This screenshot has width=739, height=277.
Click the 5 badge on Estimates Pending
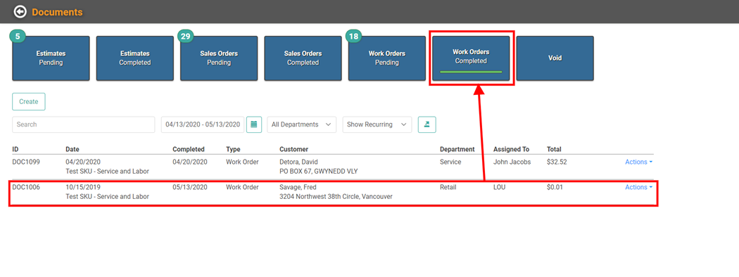(17, 36)
